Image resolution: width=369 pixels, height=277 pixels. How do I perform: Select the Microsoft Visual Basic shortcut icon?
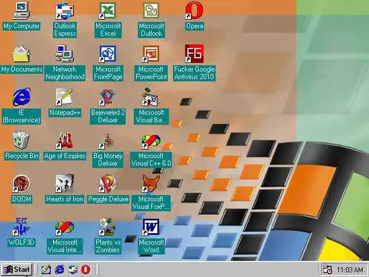tap(150, 97)
